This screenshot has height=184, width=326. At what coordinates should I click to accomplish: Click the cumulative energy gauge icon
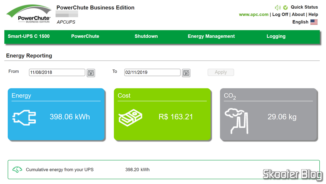click(x=17, y=170)
